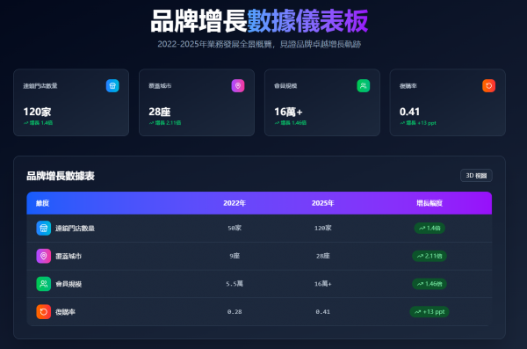Click the 2022年 column header
Viewport: 527px width, 349px height.
coord(235,203)
